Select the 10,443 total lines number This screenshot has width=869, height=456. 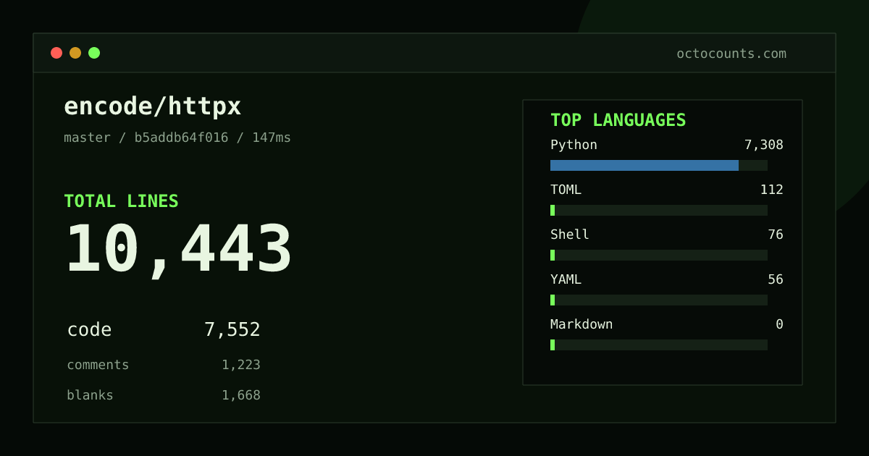pos(179,250)
